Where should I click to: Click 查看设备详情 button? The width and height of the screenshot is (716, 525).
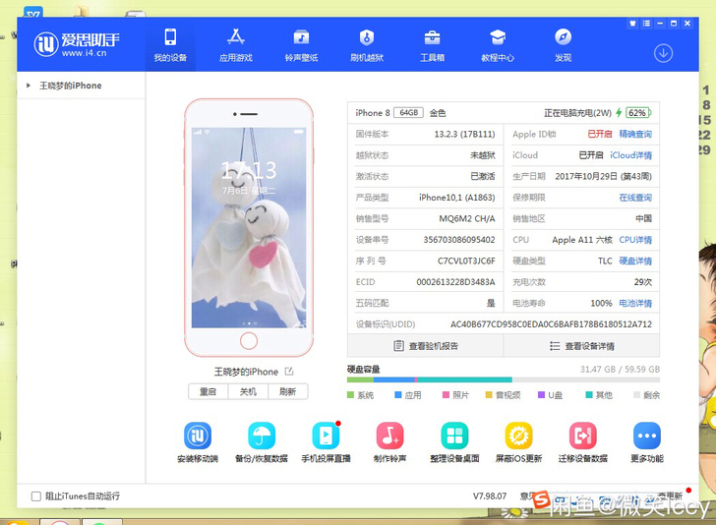[x=582, y=346]
